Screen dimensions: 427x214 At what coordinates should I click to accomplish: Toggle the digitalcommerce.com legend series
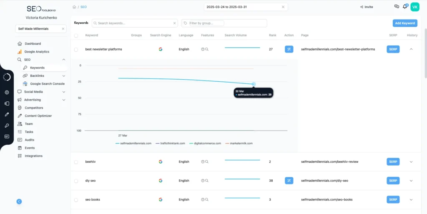pos(205,143)
